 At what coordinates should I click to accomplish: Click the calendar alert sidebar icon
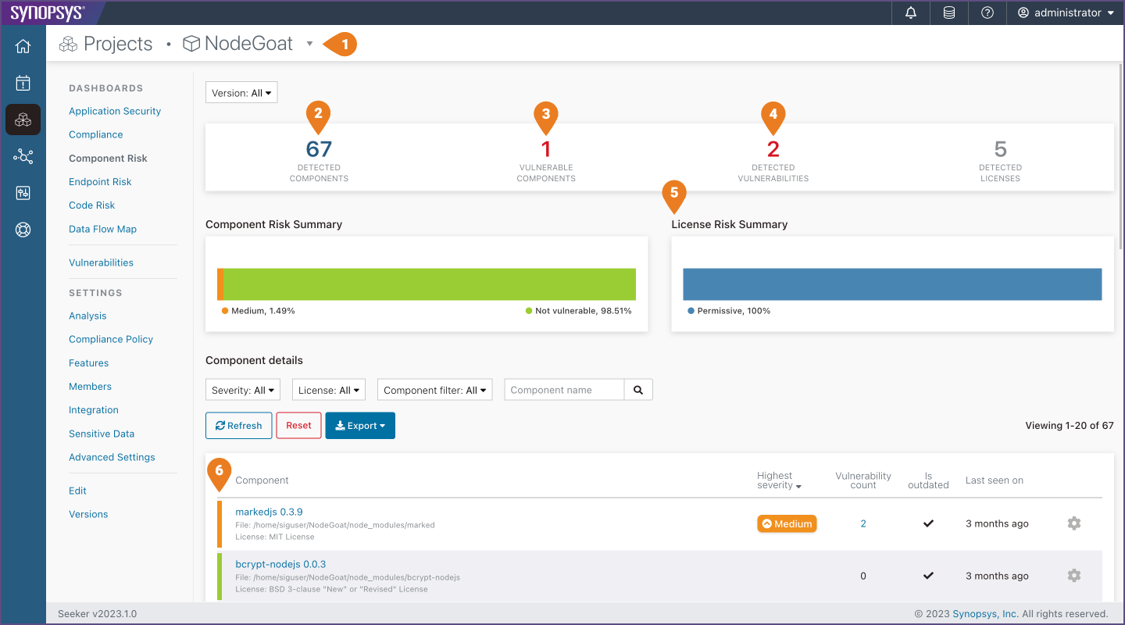pyautogui.click(x=23, y=83)
